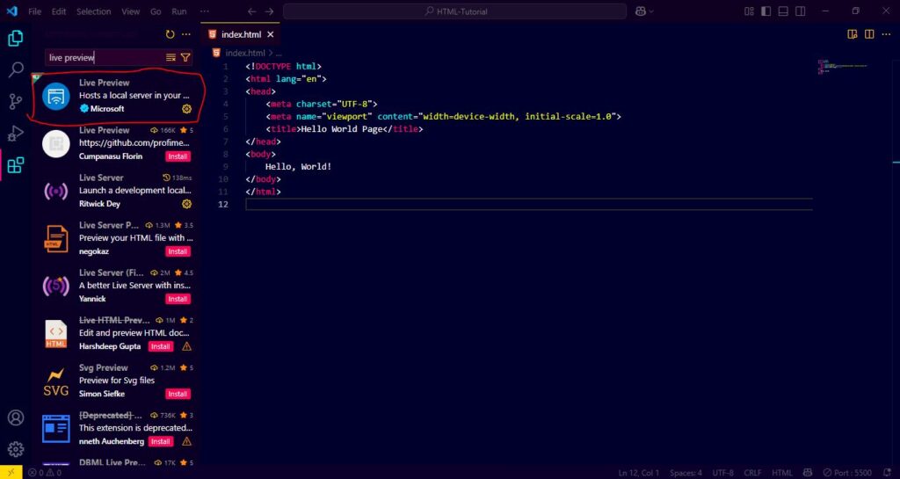The width and height of the screenshot is (900, 479).
Task: Open the Selection menu
Action: [x=94, y=11]
